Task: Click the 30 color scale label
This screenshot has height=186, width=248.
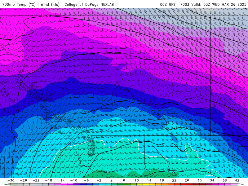Action: 199,180
